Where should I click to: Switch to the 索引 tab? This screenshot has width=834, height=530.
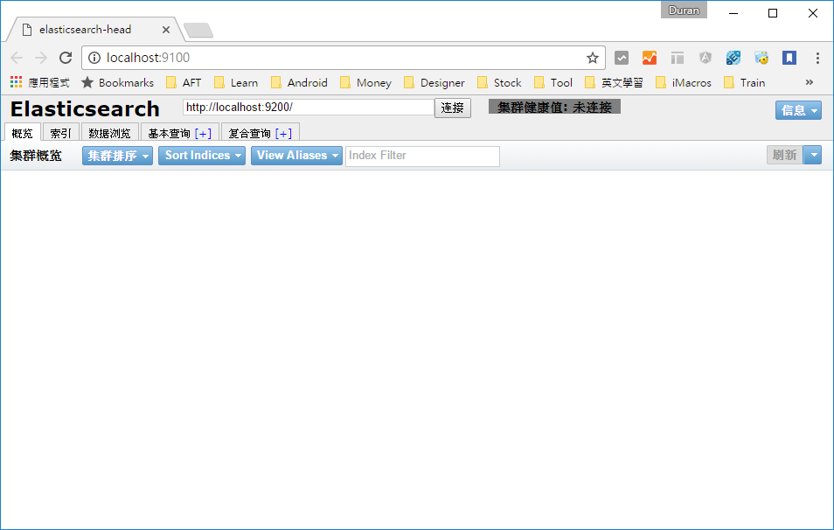coord(60,132)
